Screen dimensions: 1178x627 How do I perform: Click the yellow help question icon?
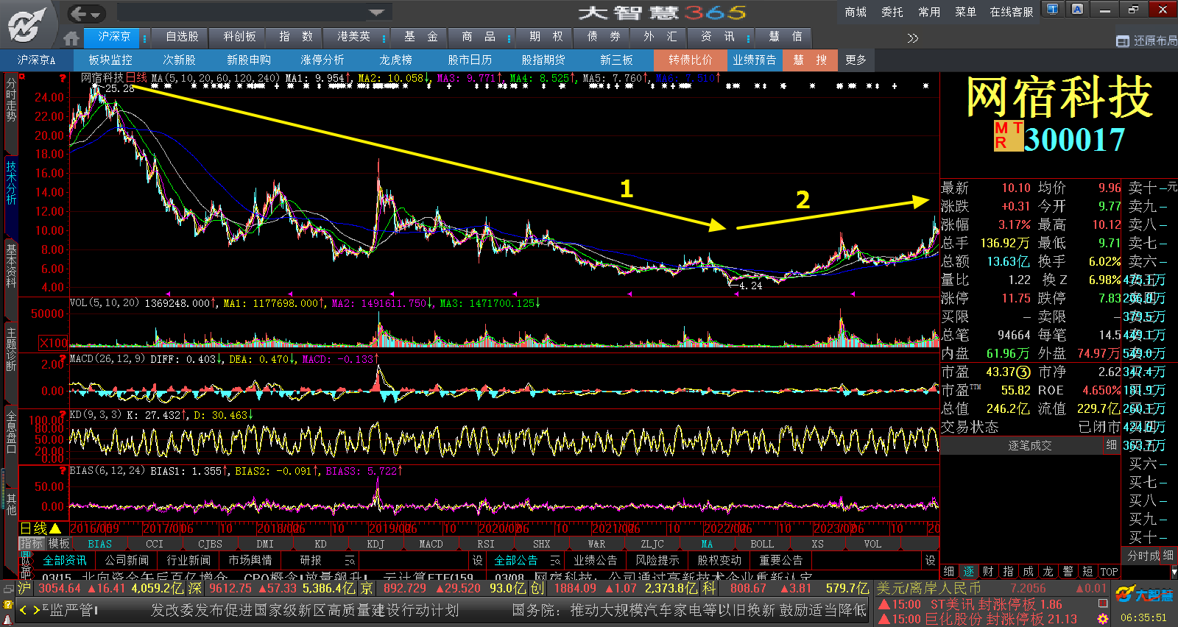(x=8, y=604)
